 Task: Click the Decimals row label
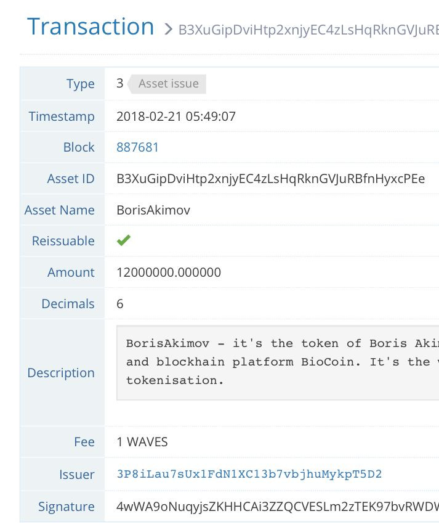[68, 304]
